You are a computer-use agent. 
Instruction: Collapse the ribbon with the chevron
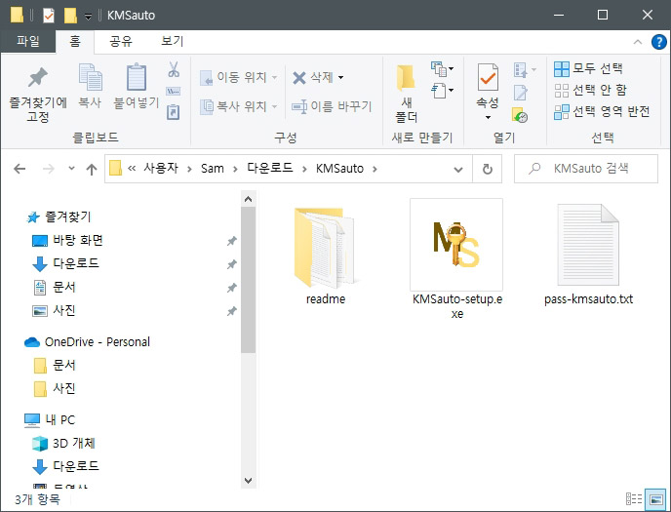[x=638, y=42]
